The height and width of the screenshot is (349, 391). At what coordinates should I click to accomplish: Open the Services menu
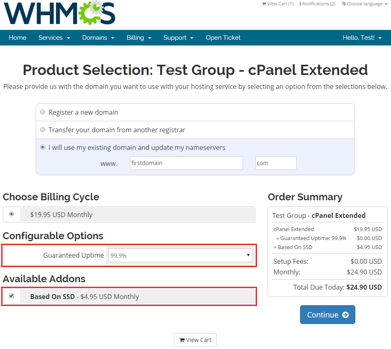coord(54,38)
